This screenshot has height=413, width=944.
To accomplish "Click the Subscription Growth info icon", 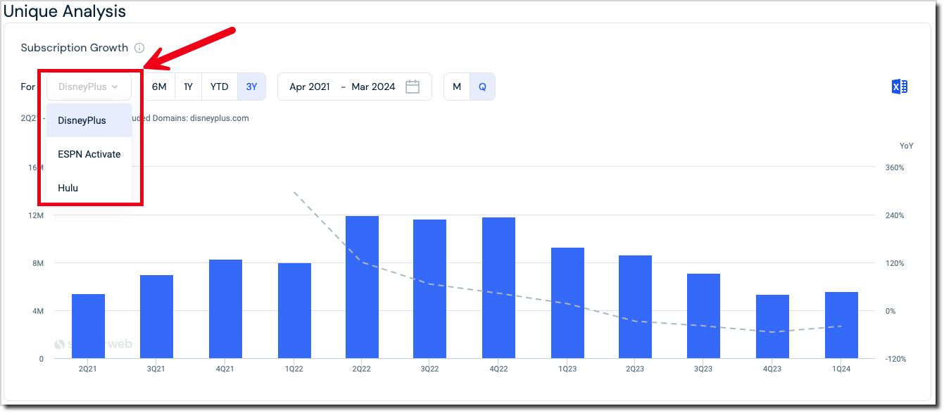I will 139,48.
